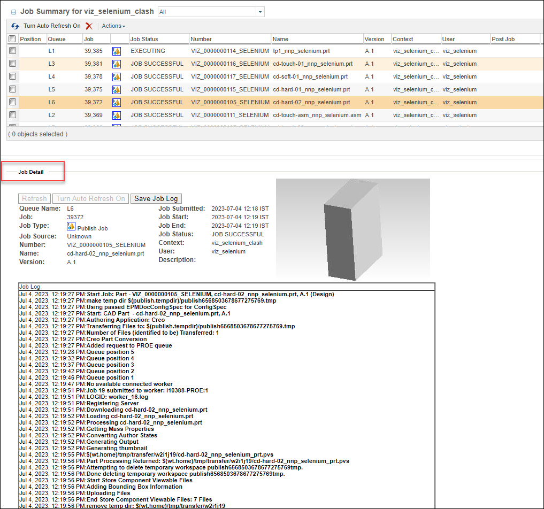
Task: Select VIZ_0000000117_SELENIUM number cell
Action: (x=230, y=76)
